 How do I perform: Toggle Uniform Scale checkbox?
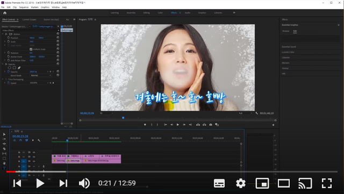point(31,49)
